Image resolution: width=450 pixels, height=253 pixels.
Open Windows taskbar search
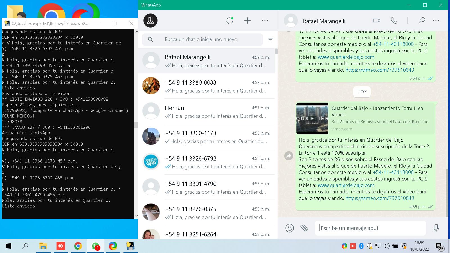tap(25, 246)
